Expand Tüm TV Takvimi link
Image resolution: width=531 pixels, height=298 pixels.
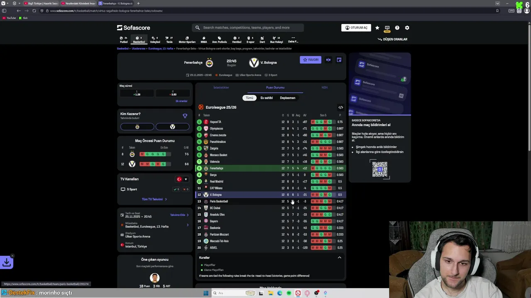click(x=154, y=199)
